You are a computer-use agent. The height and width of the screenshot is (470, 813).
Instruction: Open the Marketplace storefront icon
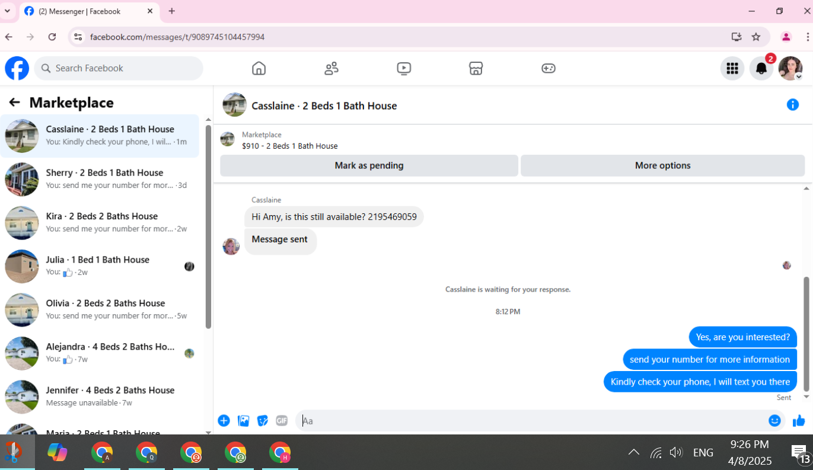tap(476, 68)
